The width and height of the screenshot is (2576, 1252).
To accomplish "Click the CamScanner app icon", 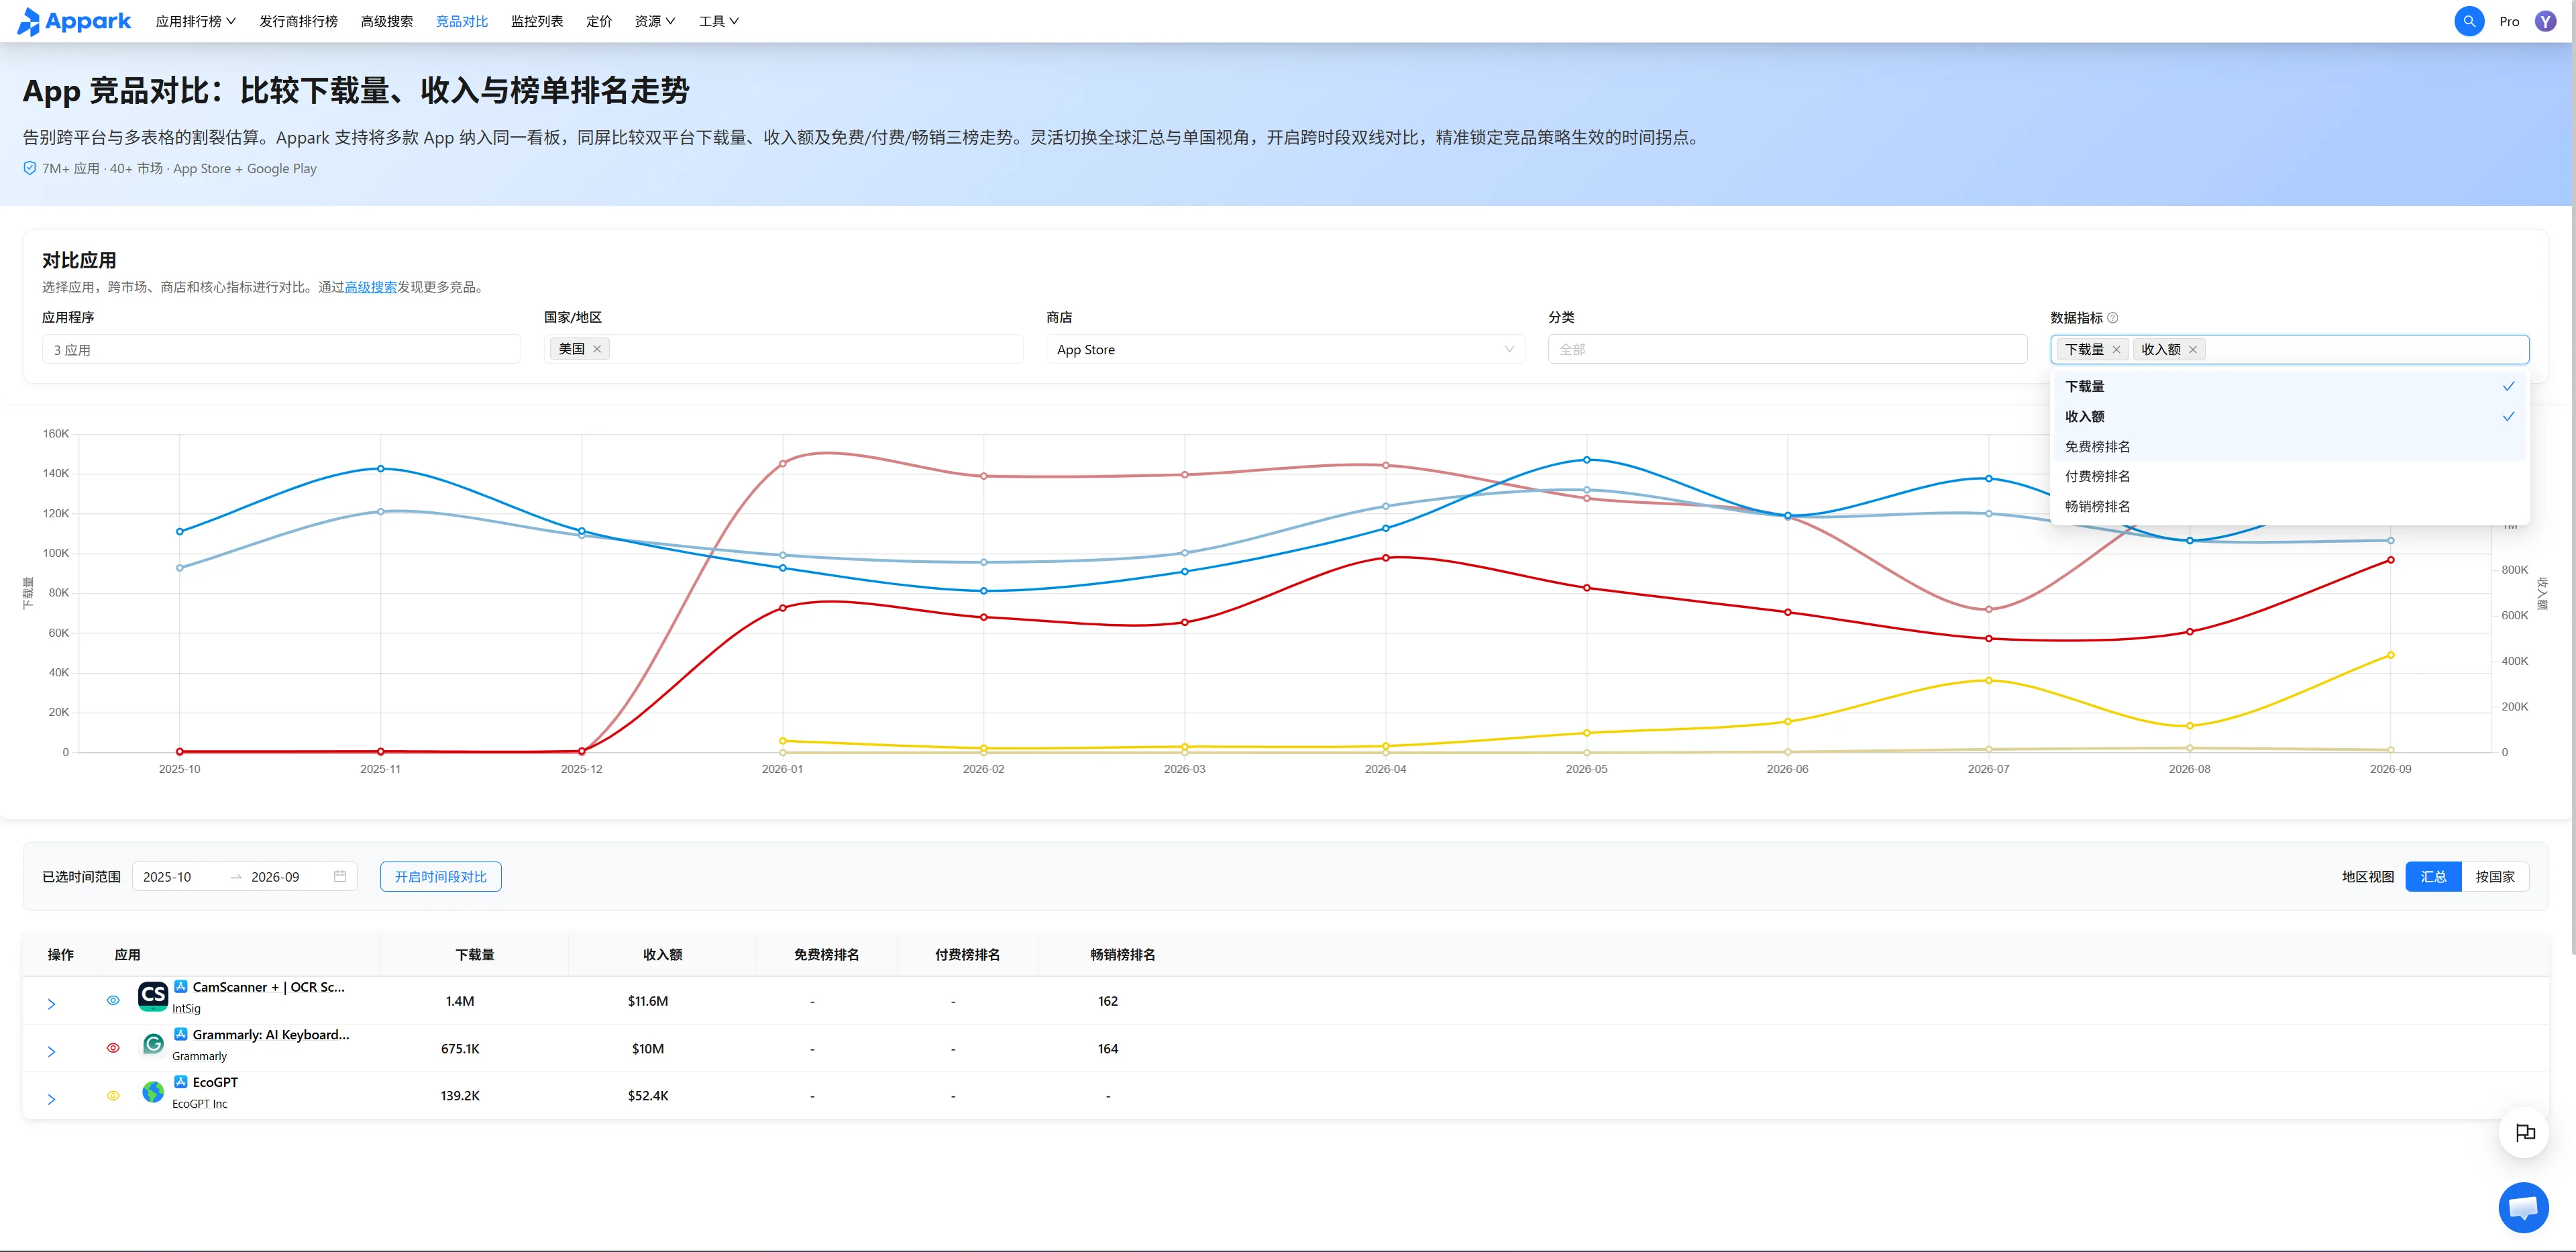I will [153, 996].
